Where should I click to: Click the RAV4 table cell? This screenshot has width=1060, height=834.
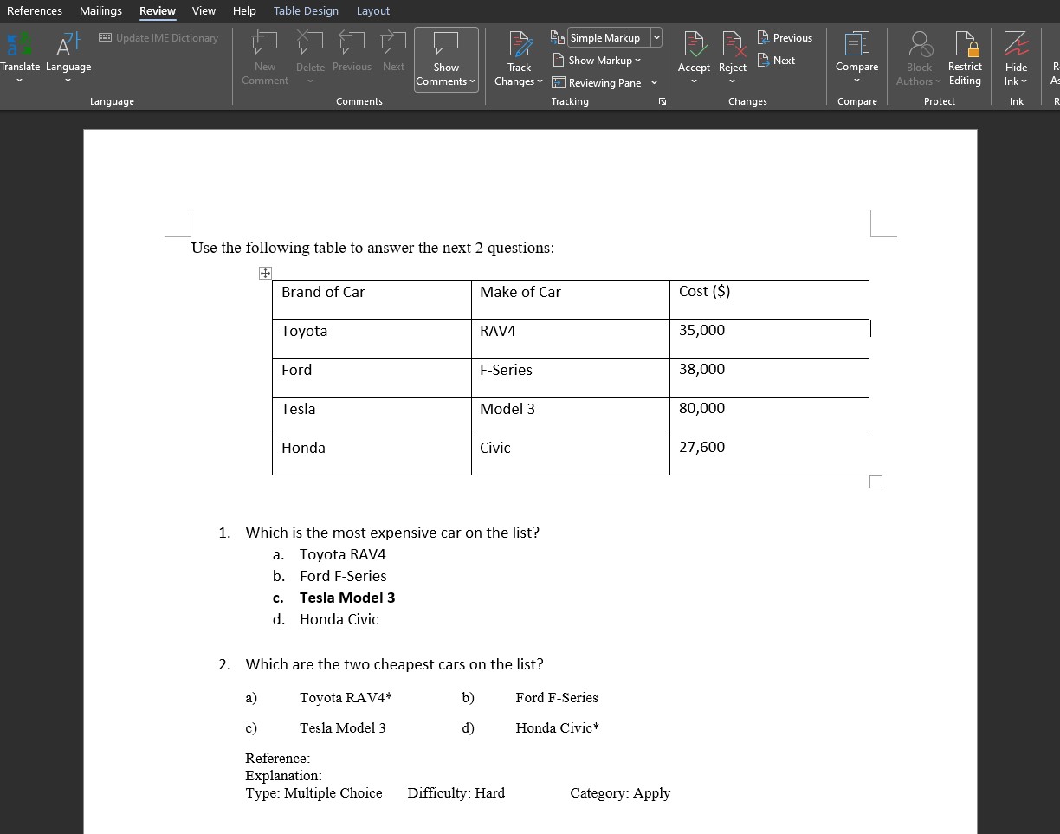(571, 338)
